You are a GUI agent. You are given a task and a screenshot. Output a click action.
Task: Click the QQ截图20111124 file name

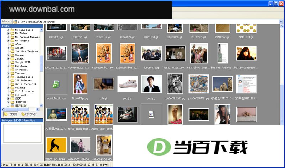click(246, 98)
